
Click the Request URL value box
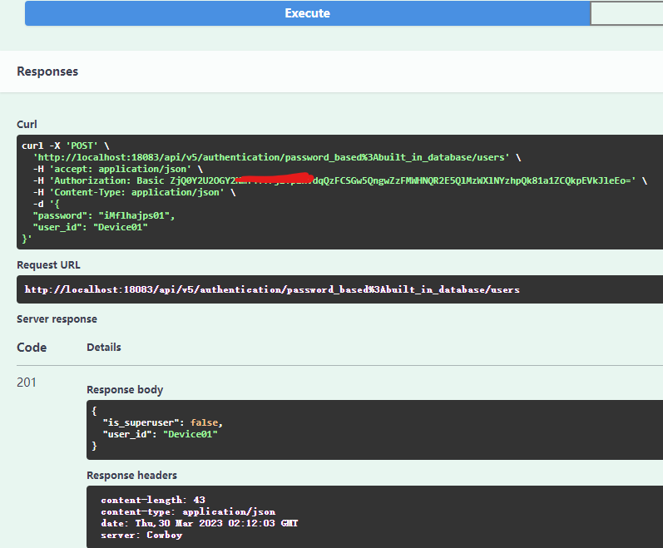click(339, 289)
